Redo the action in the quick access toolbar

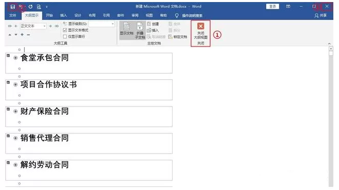30,7
